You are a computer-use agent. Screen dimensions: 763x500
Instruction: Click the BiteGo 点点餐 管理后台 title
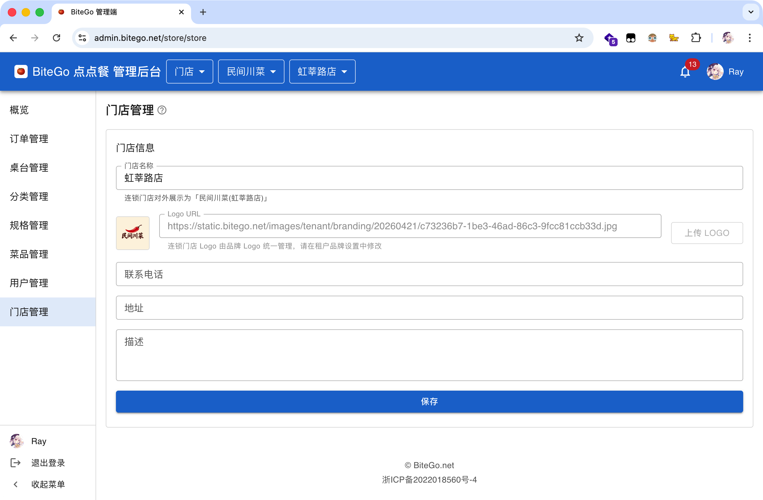pos(96,72)
